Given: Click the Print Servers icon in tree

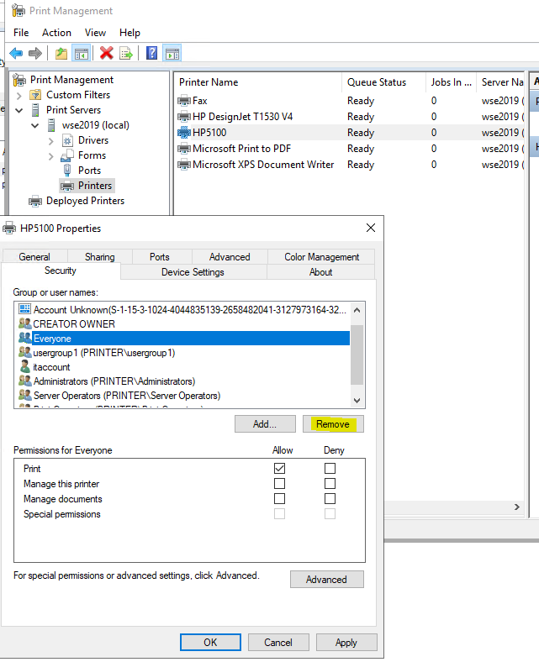Looking at the screenshot, I should (35, 110).
